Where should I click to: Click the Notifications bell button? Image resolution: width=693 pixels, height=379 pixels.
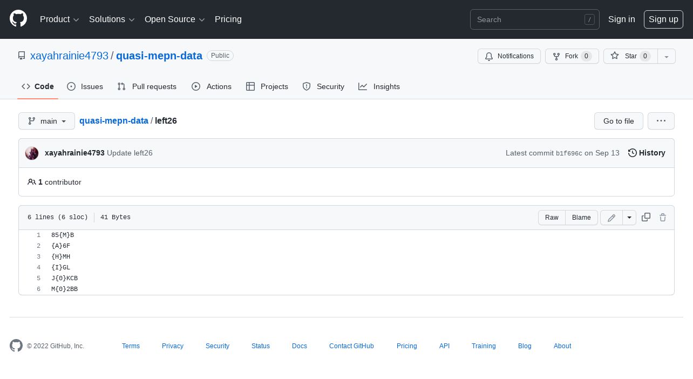click(x=509, y=56)
